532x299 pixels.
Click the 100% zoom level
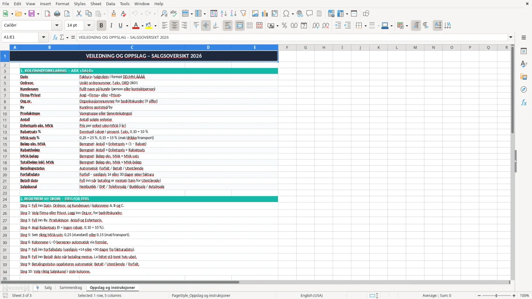coord(524,295)
